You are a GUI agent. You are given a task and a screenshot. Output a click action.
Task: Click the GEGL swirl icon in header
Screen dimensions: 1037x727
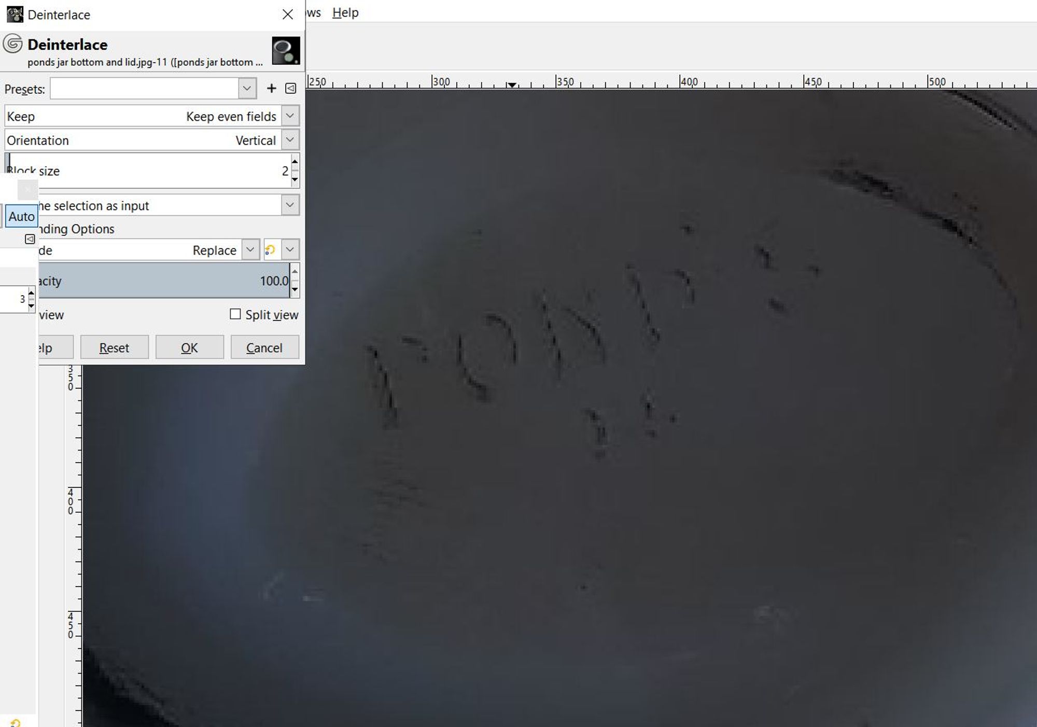[12, 44]
